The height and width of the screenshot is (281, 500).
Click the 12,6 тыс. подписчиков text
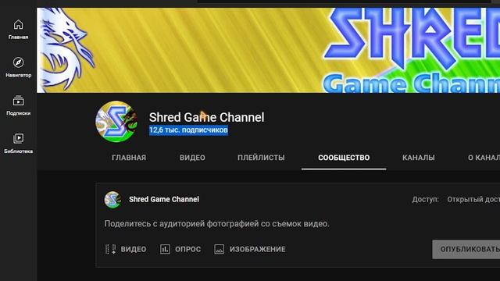click(x=188, y=130)
